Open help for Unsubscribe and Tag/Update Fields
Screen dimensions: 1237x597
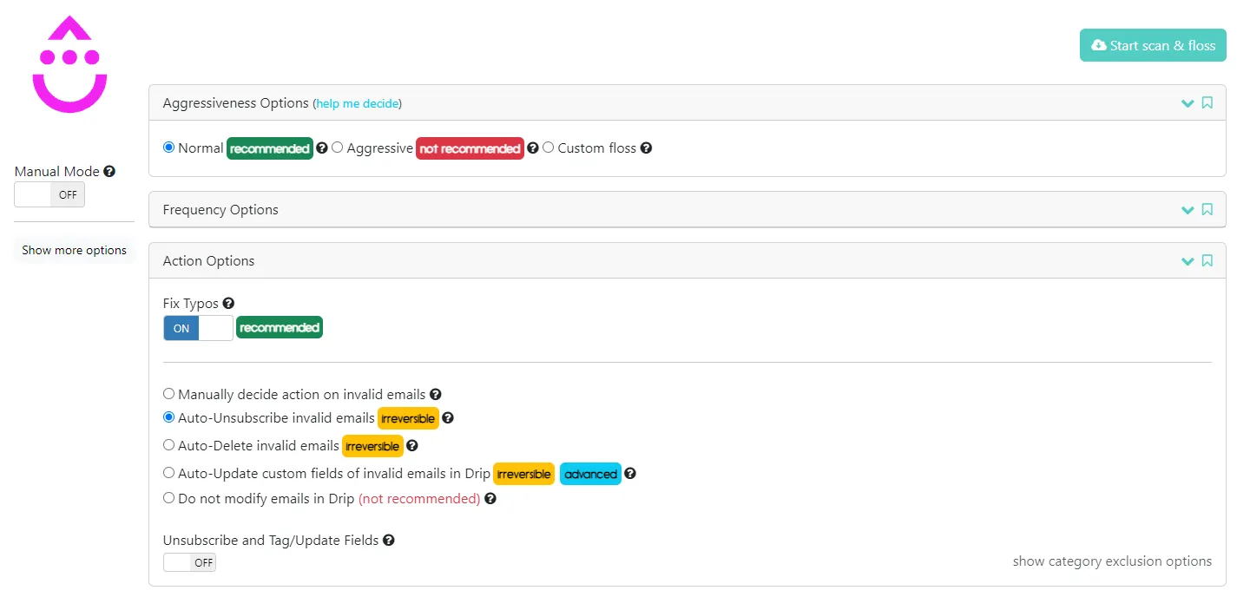tap(389, 541)
